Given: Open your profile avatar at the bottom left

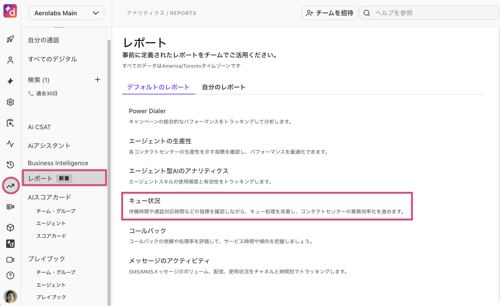Looking at the screenshot, I should pyautogui.click(x=10, y=296).
